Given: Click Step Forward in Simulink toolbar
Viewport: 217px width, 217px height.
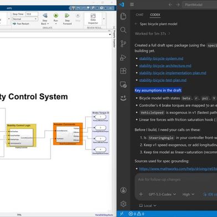Looking at the screenshot, I should pos(67,19).
